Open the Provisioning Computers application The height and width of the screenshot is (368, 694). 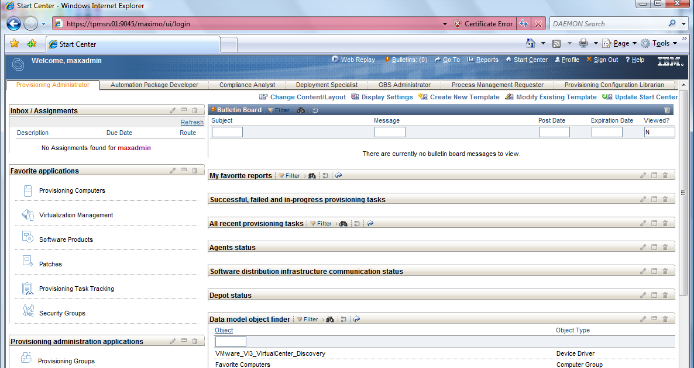pyautogui.click(x=71, y=190)
